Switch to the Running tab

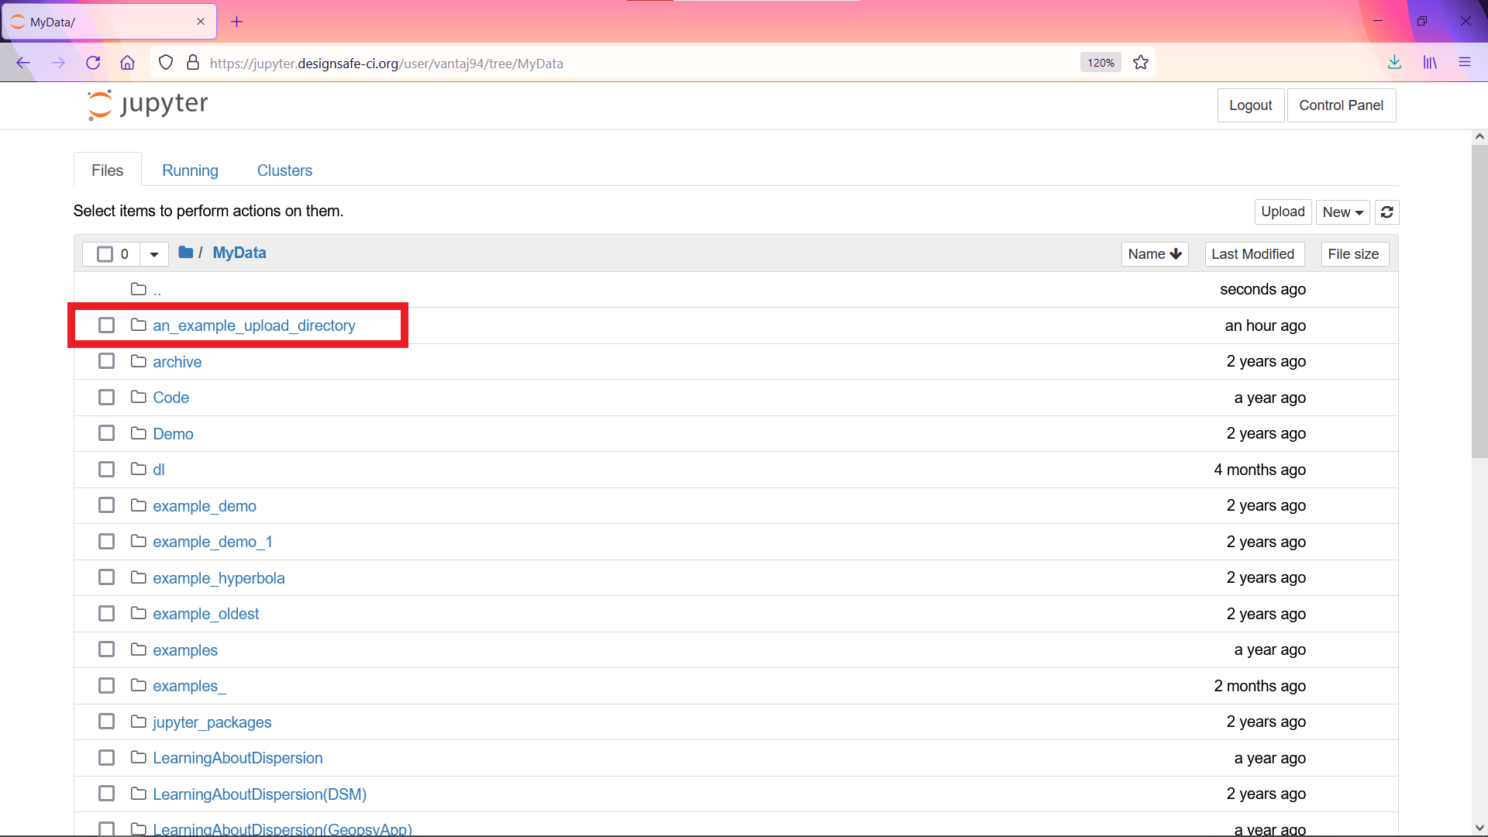click(x=190, y=170)
